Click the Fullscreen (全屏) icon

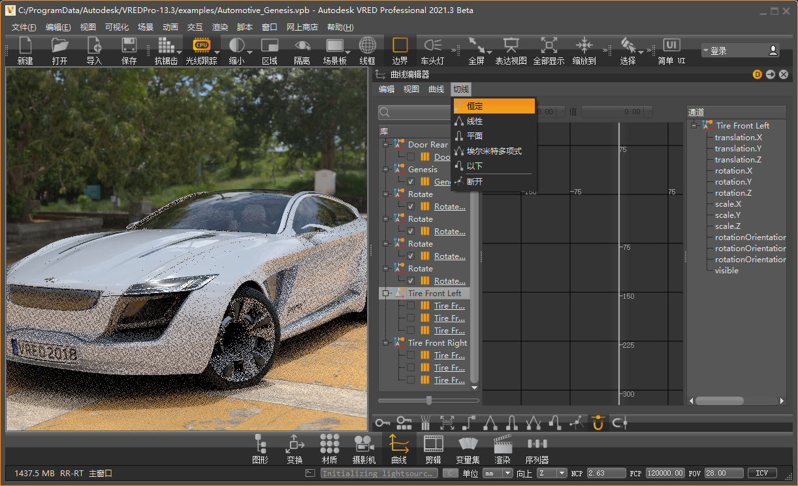point(477,45)
